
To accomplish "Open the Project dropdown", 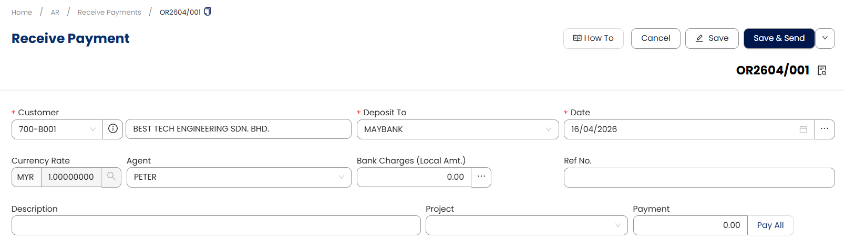I will (x=618, y=225).
